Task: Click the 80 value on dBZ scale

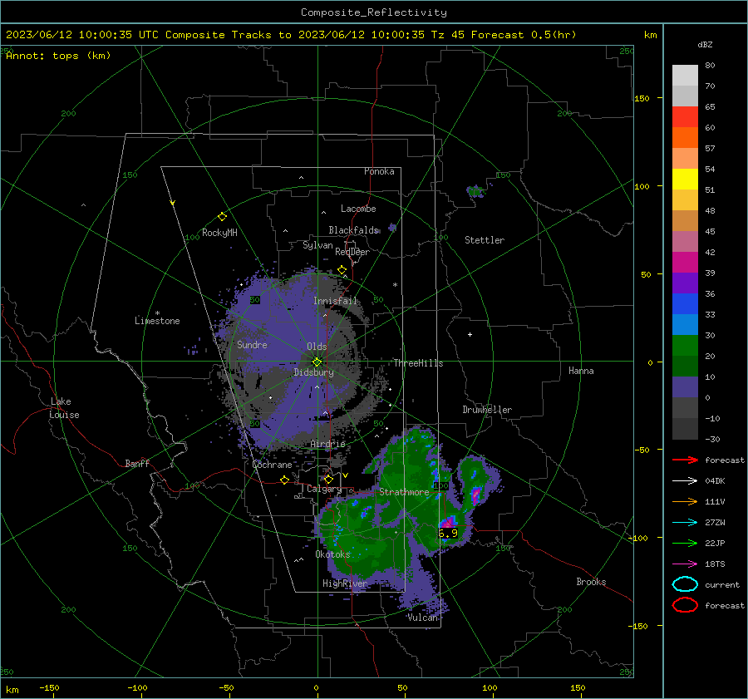Action: (x=710, y=66)
